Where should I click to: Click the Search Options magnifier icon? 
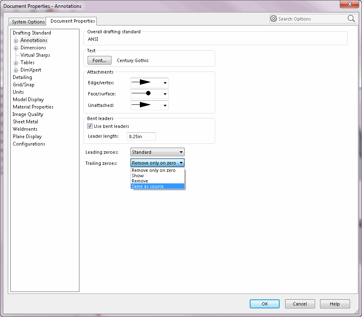[x=351, y=19]
